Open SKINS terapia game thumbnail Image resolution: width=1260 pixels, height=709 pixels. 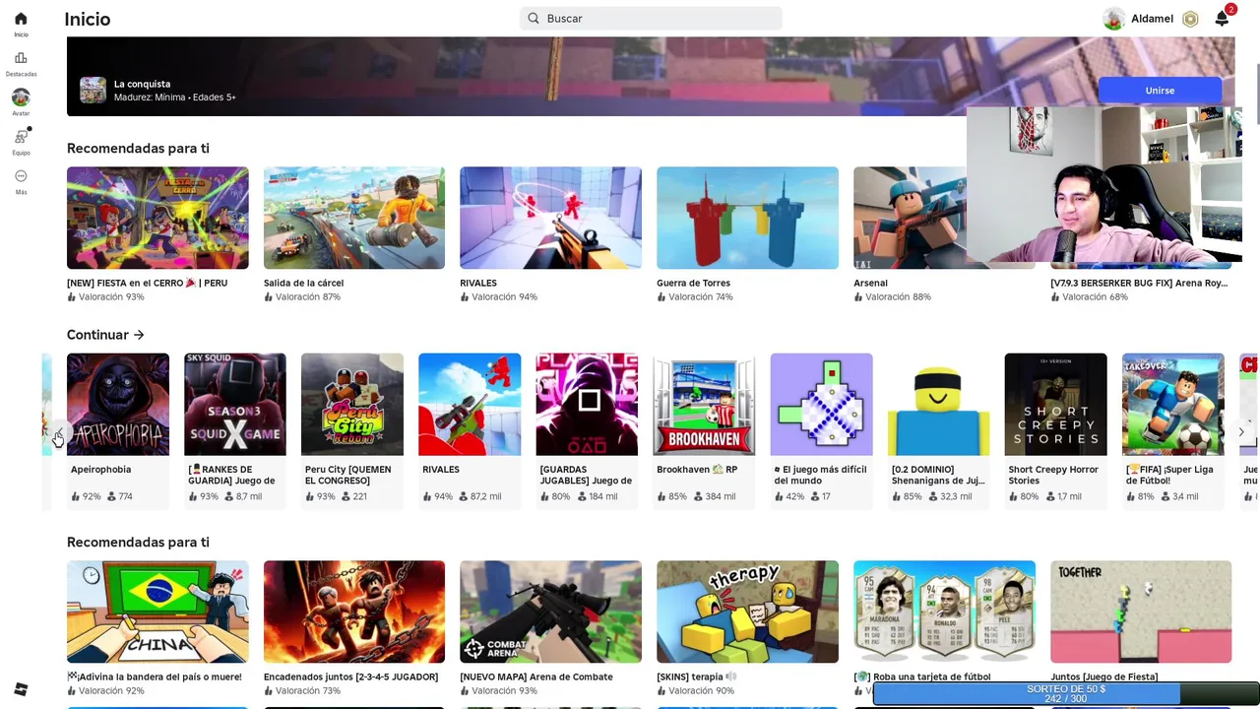click(747, 612)
